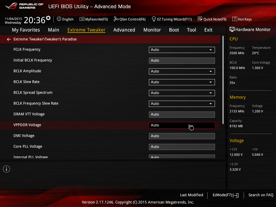Click the DRAM VTT Voltage field
Image resolution: width=276 pixels, height=207 pixels.
(182, 114)
